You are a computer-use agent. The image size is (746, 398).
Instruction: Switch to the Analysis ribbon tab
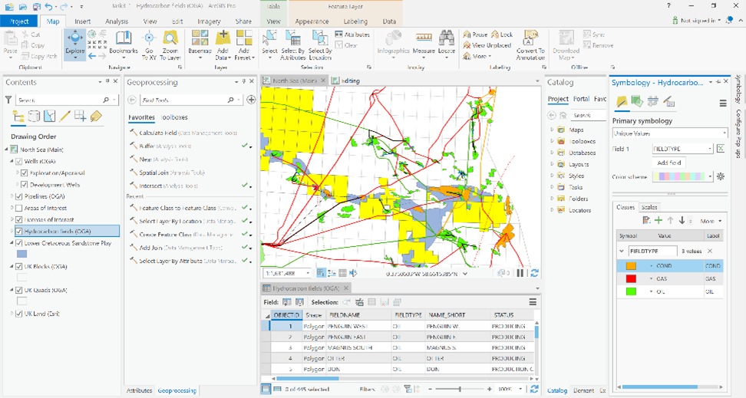click(x=117, y=21)
